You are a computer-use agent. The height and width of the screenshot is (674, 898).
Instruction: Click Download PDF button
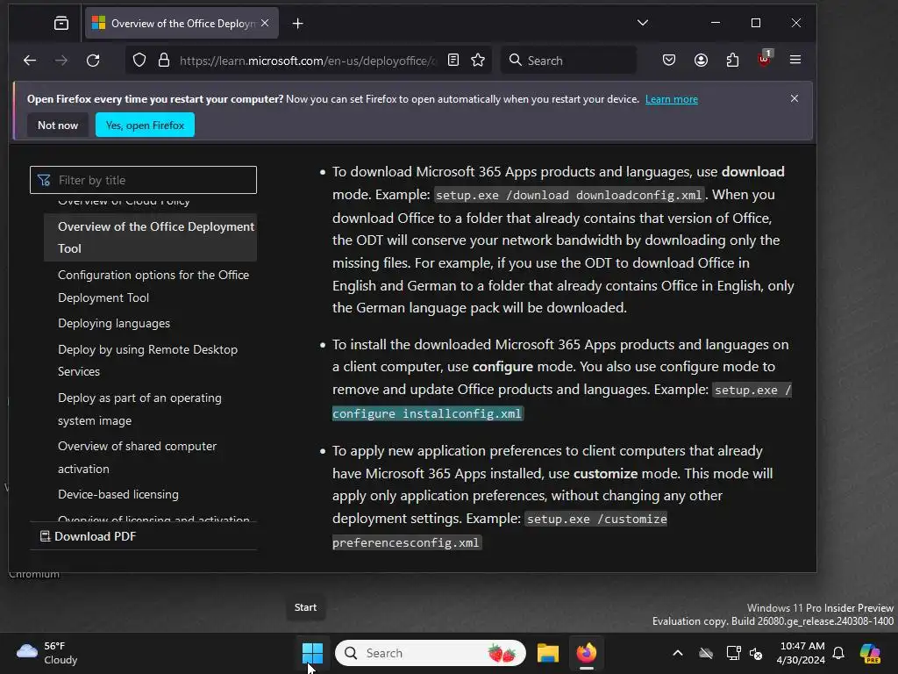(x=88, y=536)
